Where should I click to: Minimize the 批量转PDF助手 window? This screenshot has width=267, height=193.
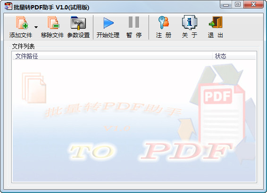click(x=226, y=5)
